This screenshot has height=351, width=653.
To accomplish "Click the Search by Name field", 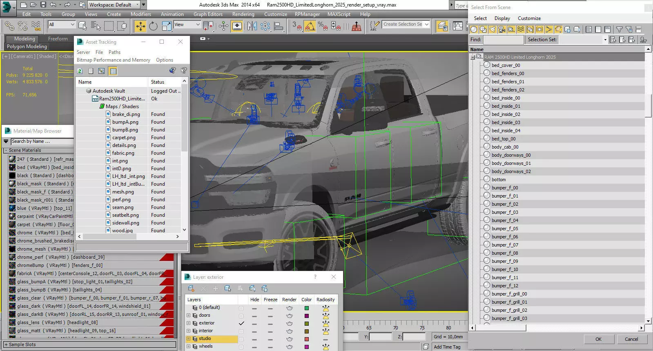I will pyautogui.click(x=42, y=141).
